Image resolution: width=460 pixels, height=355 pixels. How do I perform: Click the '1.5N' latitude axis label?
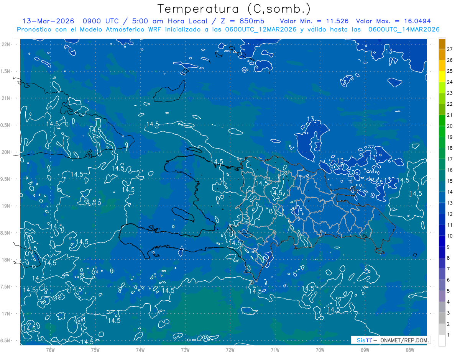tap(5, 71)
